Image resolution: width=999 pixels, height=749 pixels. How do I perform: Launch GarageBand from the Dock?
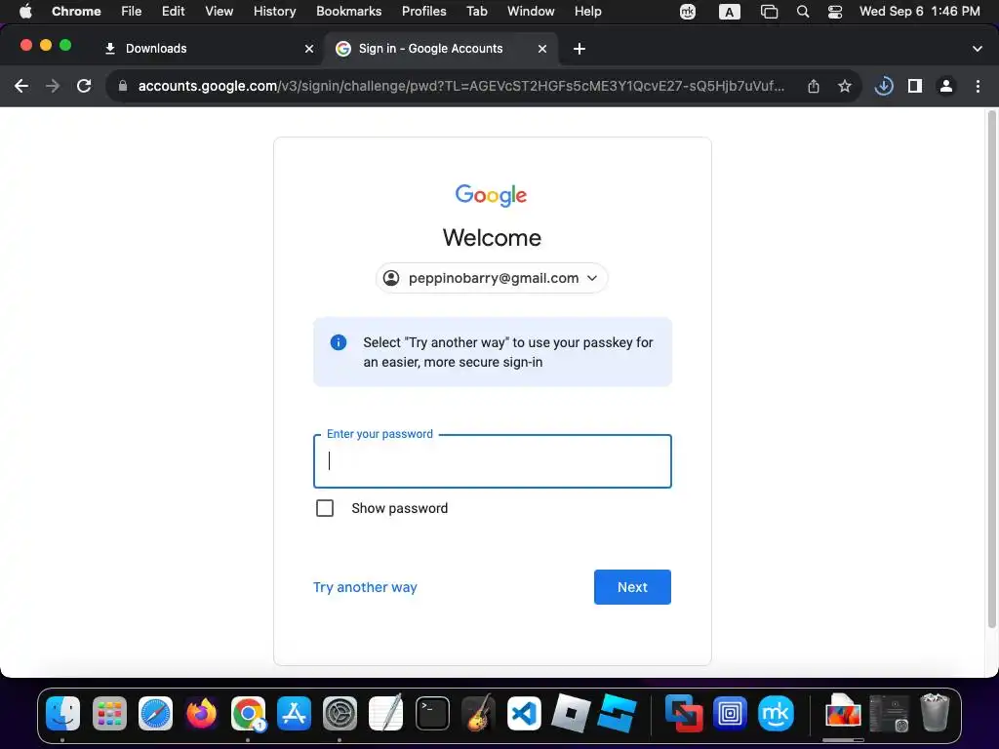tap(478, 713)
